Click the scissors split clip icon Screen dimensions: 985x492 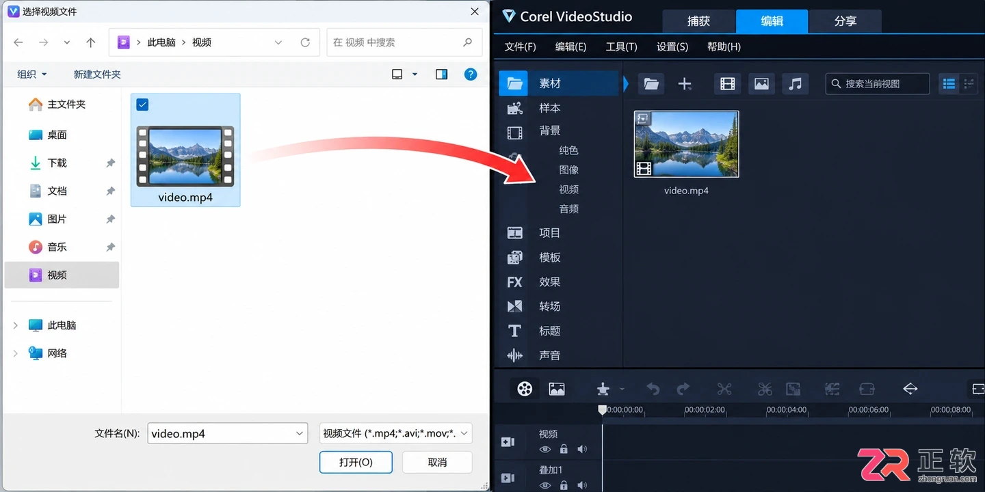[x=724, y=389]
